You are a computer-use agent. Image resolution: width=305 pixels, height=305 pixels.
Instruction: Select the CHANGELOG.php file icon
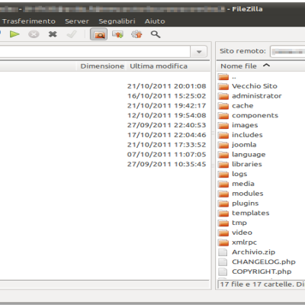(x=223, y=262)
